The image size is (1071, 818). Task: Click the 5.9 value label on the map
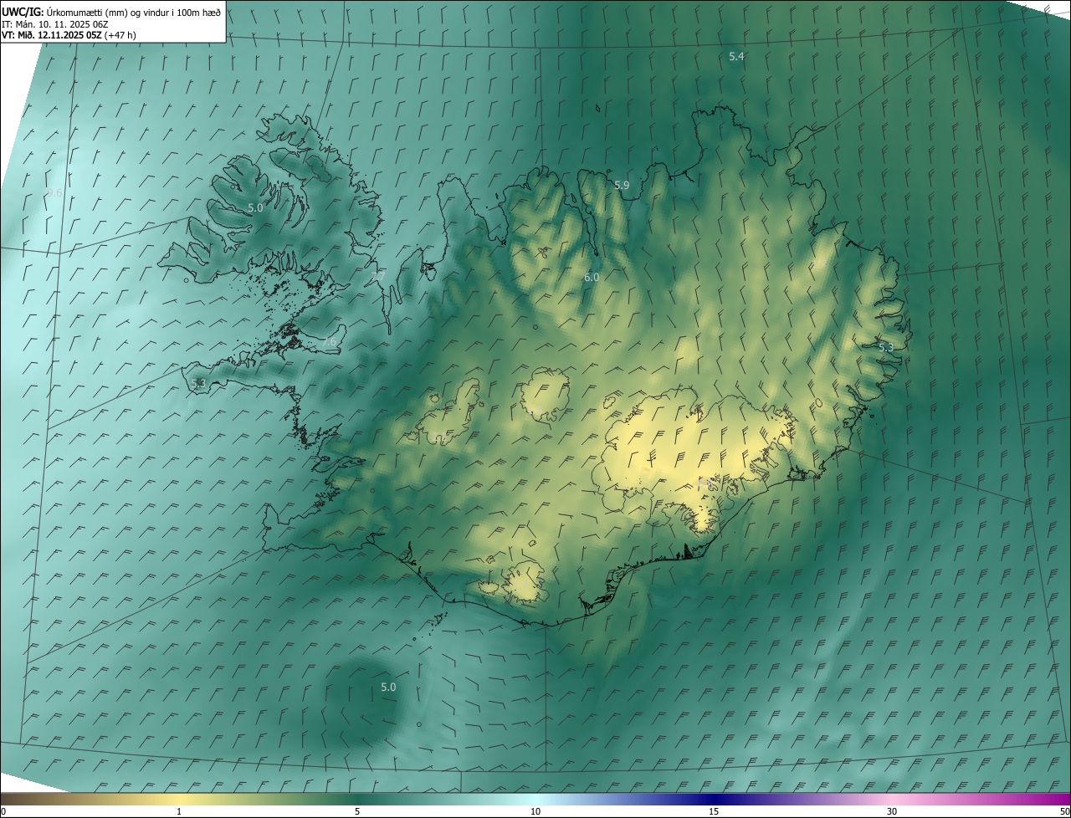tap(622, 186)
